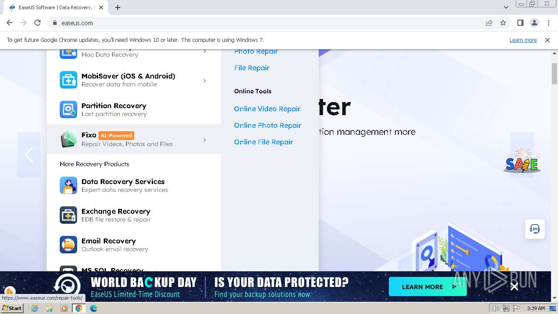Expand the Mac Data Recovery submenu arrow

pos(204,51)
